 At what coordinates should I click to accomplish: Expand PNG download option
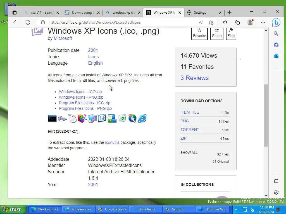[x=185, y=121]
